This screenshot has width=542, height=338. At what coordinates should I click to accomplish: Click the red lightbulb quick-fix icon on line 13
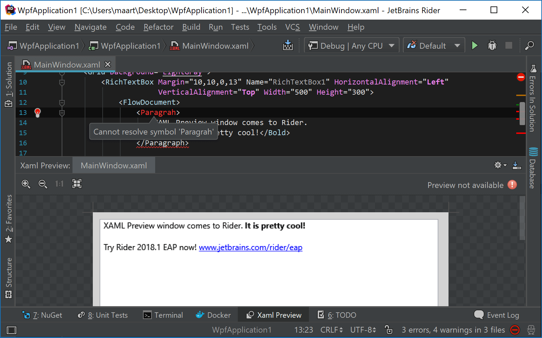tap(38, 113)
